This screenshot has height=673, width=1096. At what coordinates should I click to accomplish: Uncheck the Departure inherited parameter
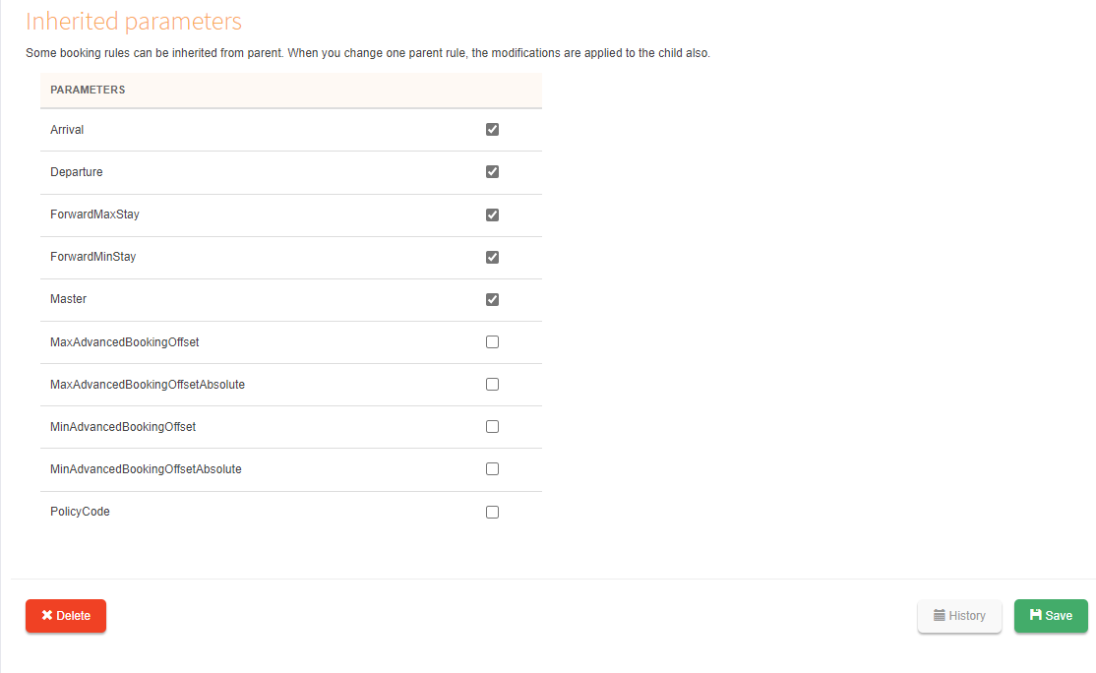tap(492, 171)
